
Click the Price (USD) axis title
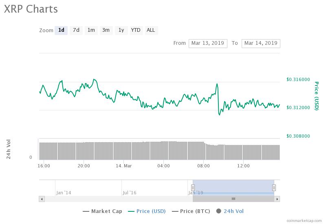[x=317, y=96]
